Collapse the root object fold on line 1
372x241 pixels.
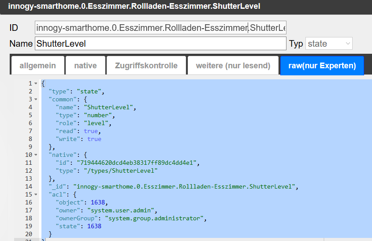click(x=36, y=84)
